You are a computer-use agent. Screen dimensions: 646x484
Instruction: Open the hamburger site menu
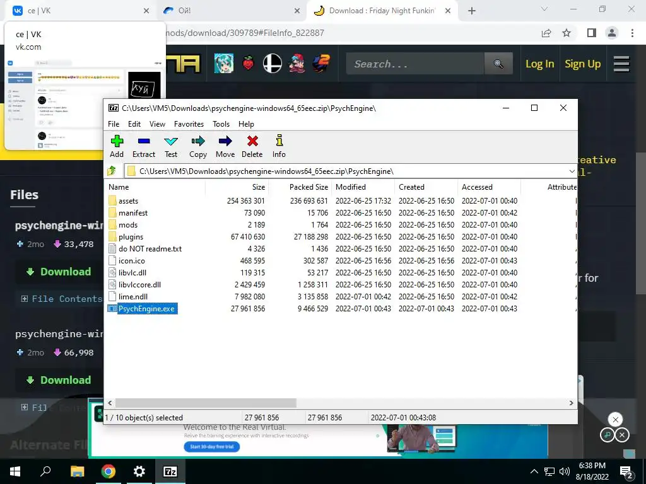click(621, 64)
